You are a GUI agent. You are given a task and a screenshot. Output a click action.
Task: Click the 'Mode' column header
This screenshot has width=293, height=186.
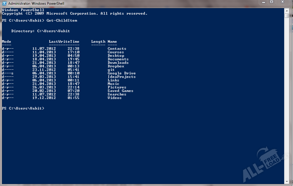click(6, 42)
